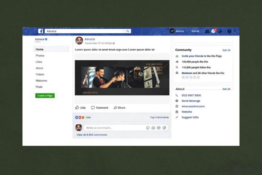The height and width of the screenshot is (175, 262).
Task: Click the Azruca post author name
Action: (x=90, y=39)
